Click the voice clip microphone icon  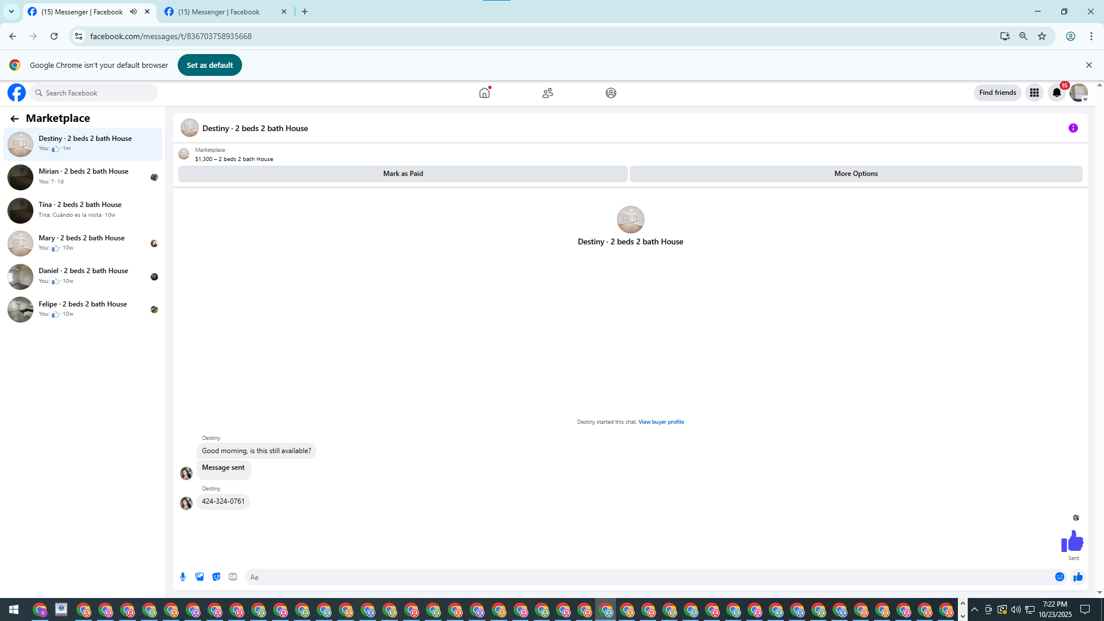183,577
